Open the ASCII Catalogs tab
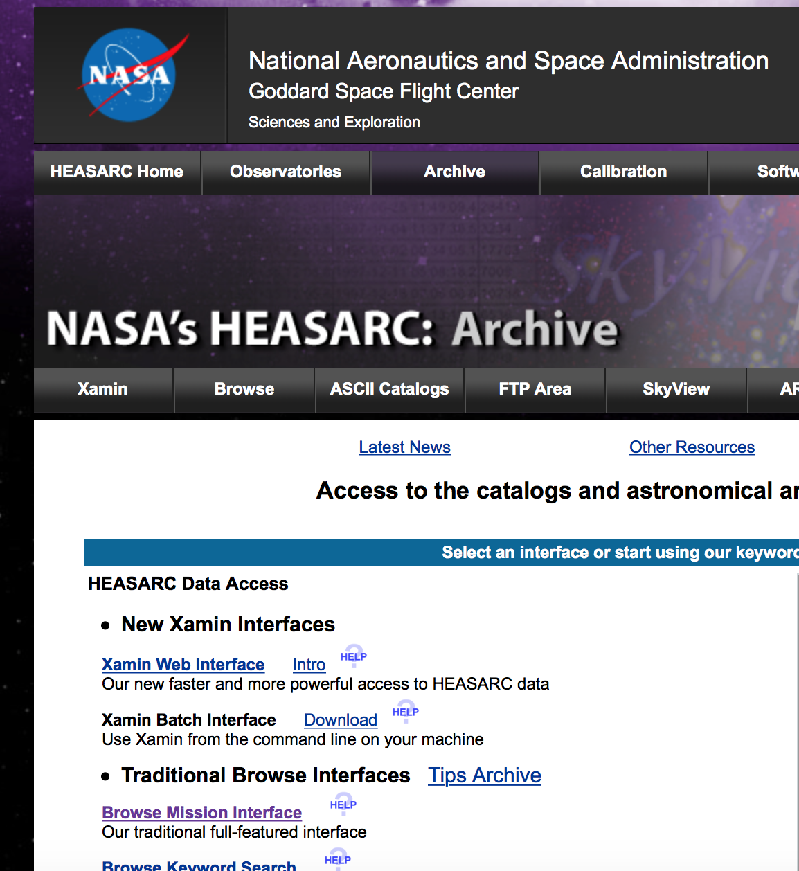This screenshot has width=799, height=871. [389, 389]
